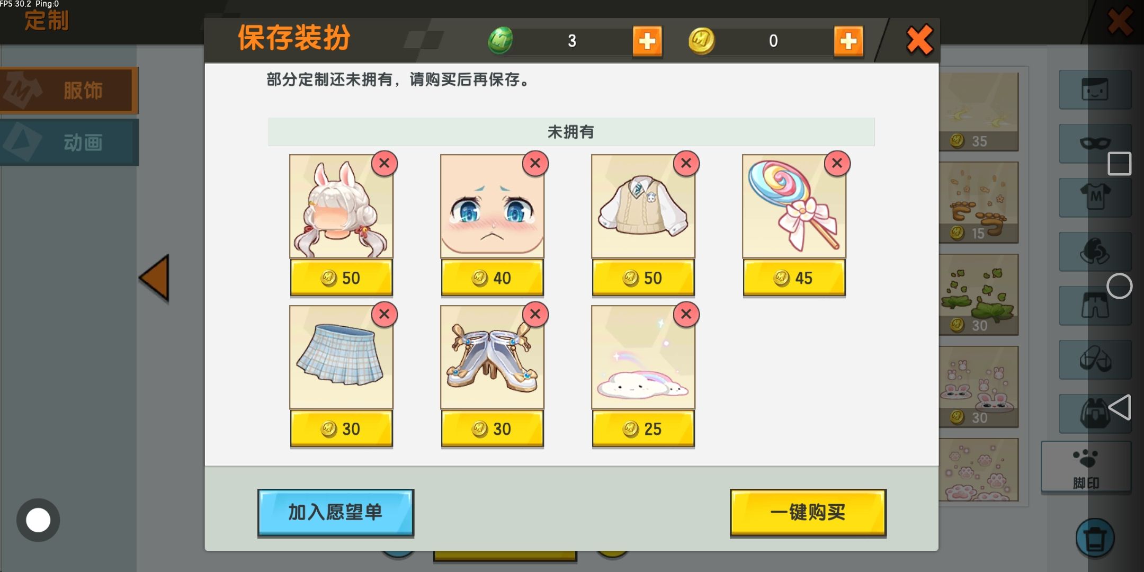Switch to 服饰 clothing tab
Image resolution: width=1144 pixels, height=572 pixels.
[69, 90]
